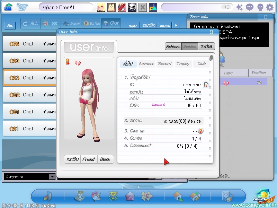Open the Record tab
The image size is (277, 208).
click(x=165, y=64)
